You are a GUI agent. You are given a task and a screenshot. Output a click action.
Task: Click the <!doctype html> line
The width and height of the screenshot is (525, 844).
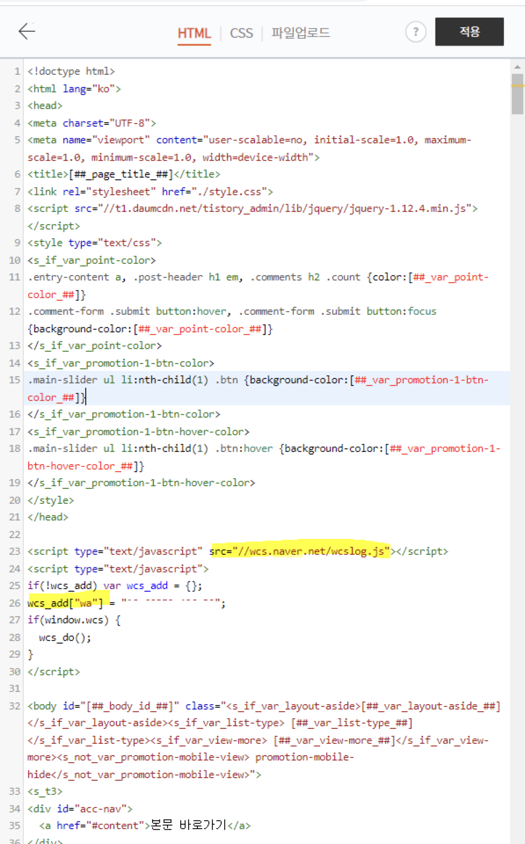tap(71, 71)
